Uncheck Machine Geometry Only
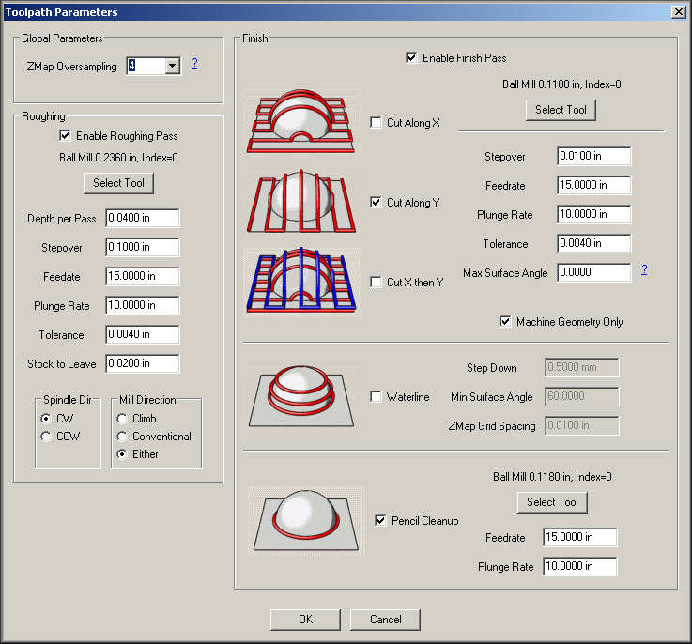This screenshot has width=692, height=644. point(506,322)
